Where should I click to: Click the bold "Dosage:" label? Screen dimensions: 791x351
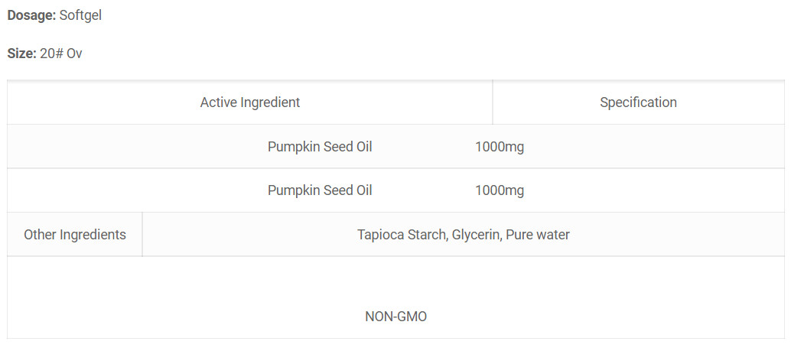coord(31,15)
